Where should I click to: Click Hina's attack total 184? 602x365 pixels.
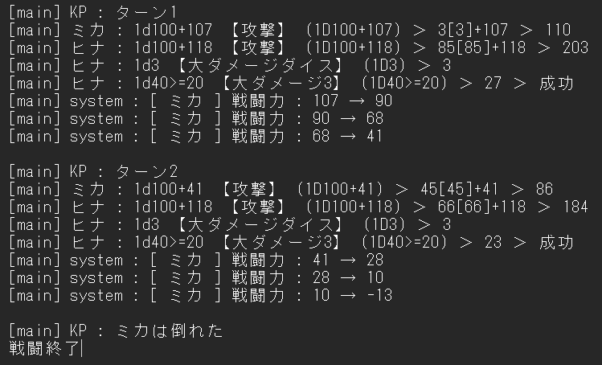[574, 207]
